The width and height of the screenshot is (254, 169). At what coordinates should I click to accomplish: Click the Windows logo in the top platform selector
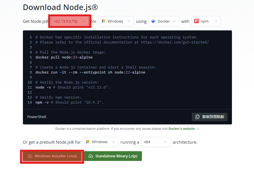(103, 21)
